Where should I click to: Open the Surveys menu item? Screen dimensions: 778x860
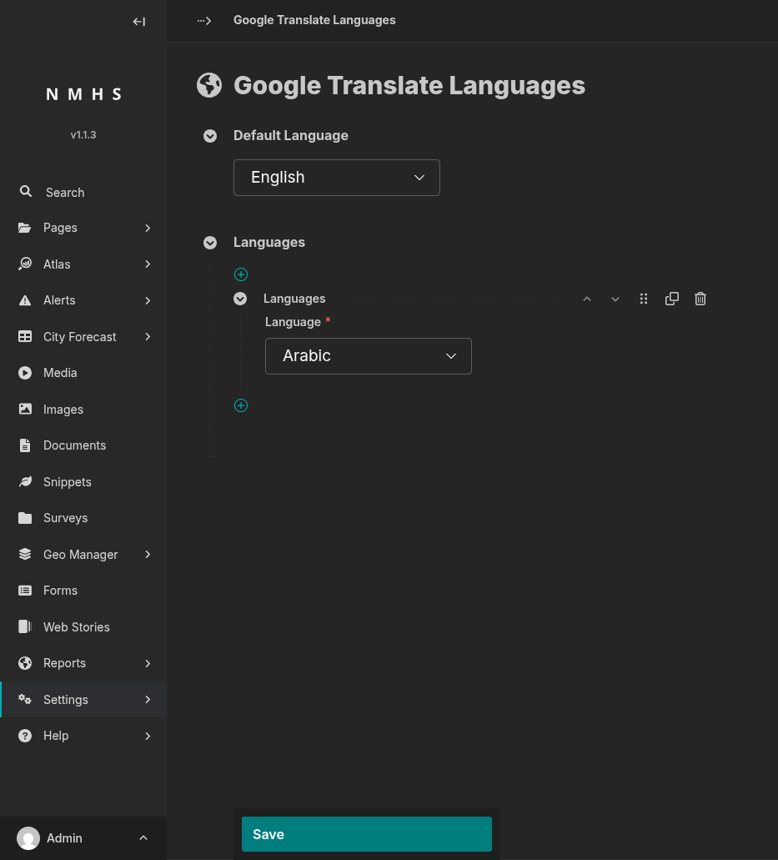click(x=83, y=518)
